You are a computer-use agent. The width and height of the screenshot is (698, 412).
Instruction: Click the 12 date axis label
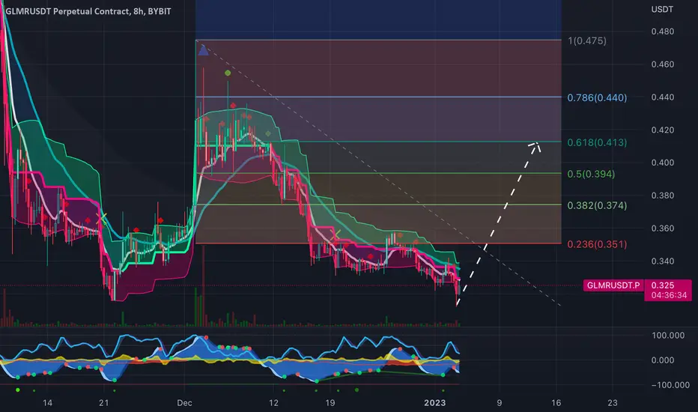[x=273, y=403]
